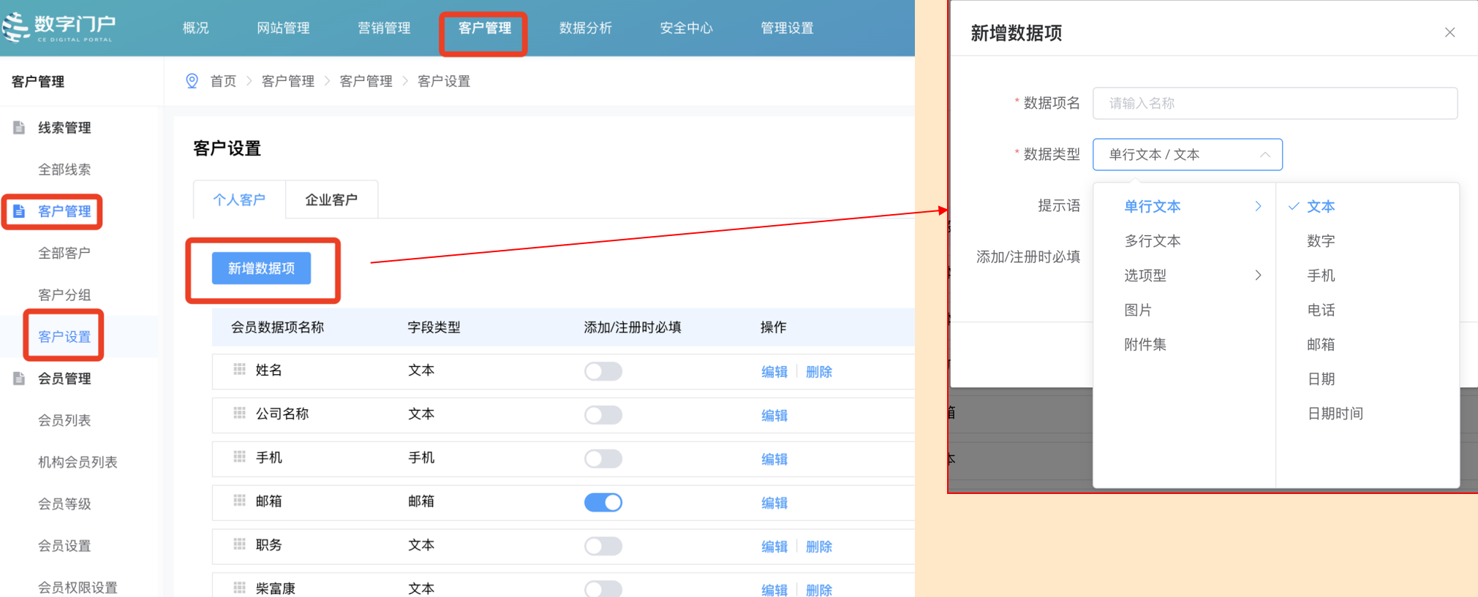Click the 新增数据项 button

click(x=261, y=268)
